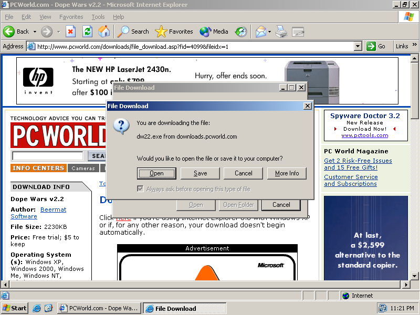Screen dimensions: 420x315
Task: Launch Internet Explorer from Quick Launch
Action: coord(36,308)
